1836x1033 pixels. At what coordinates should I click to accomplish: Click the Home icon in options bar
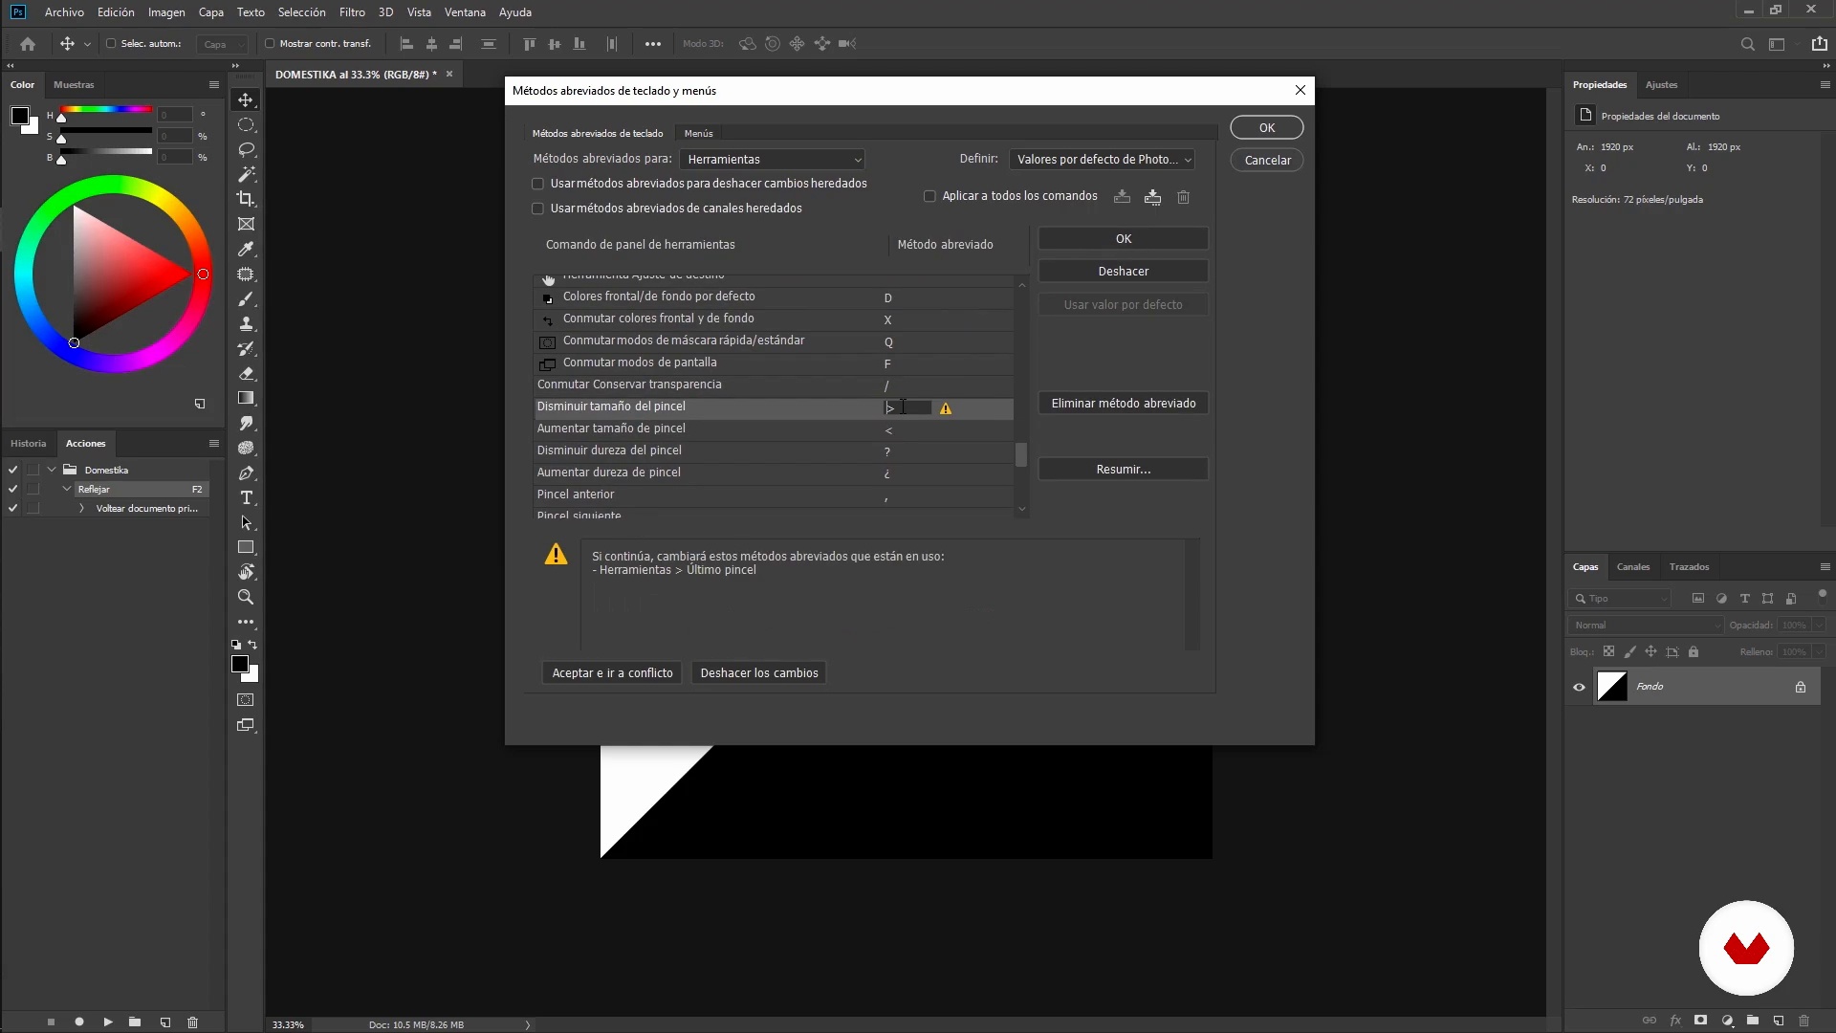tap(28, 44)
